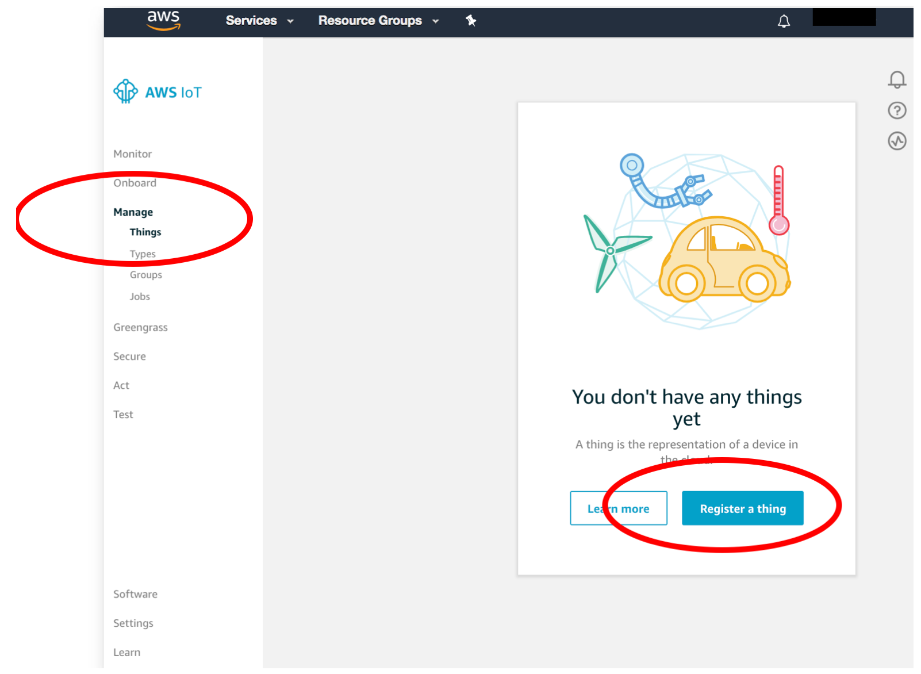The height and width of the screenshot is (674, 921).
Task: Navigate to Greengrass section
Action: coord(141,328)
